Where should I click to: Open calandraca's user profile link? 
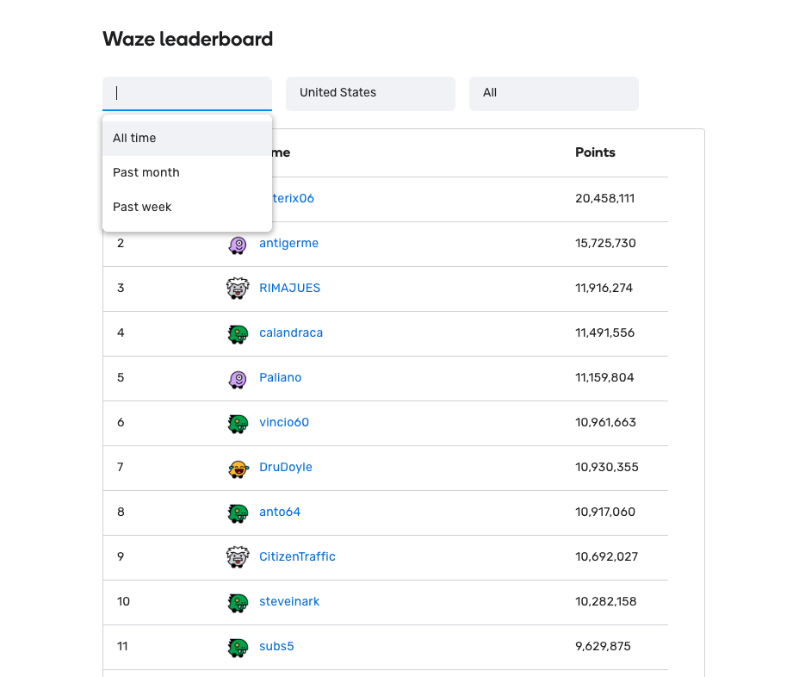point(291,332)
